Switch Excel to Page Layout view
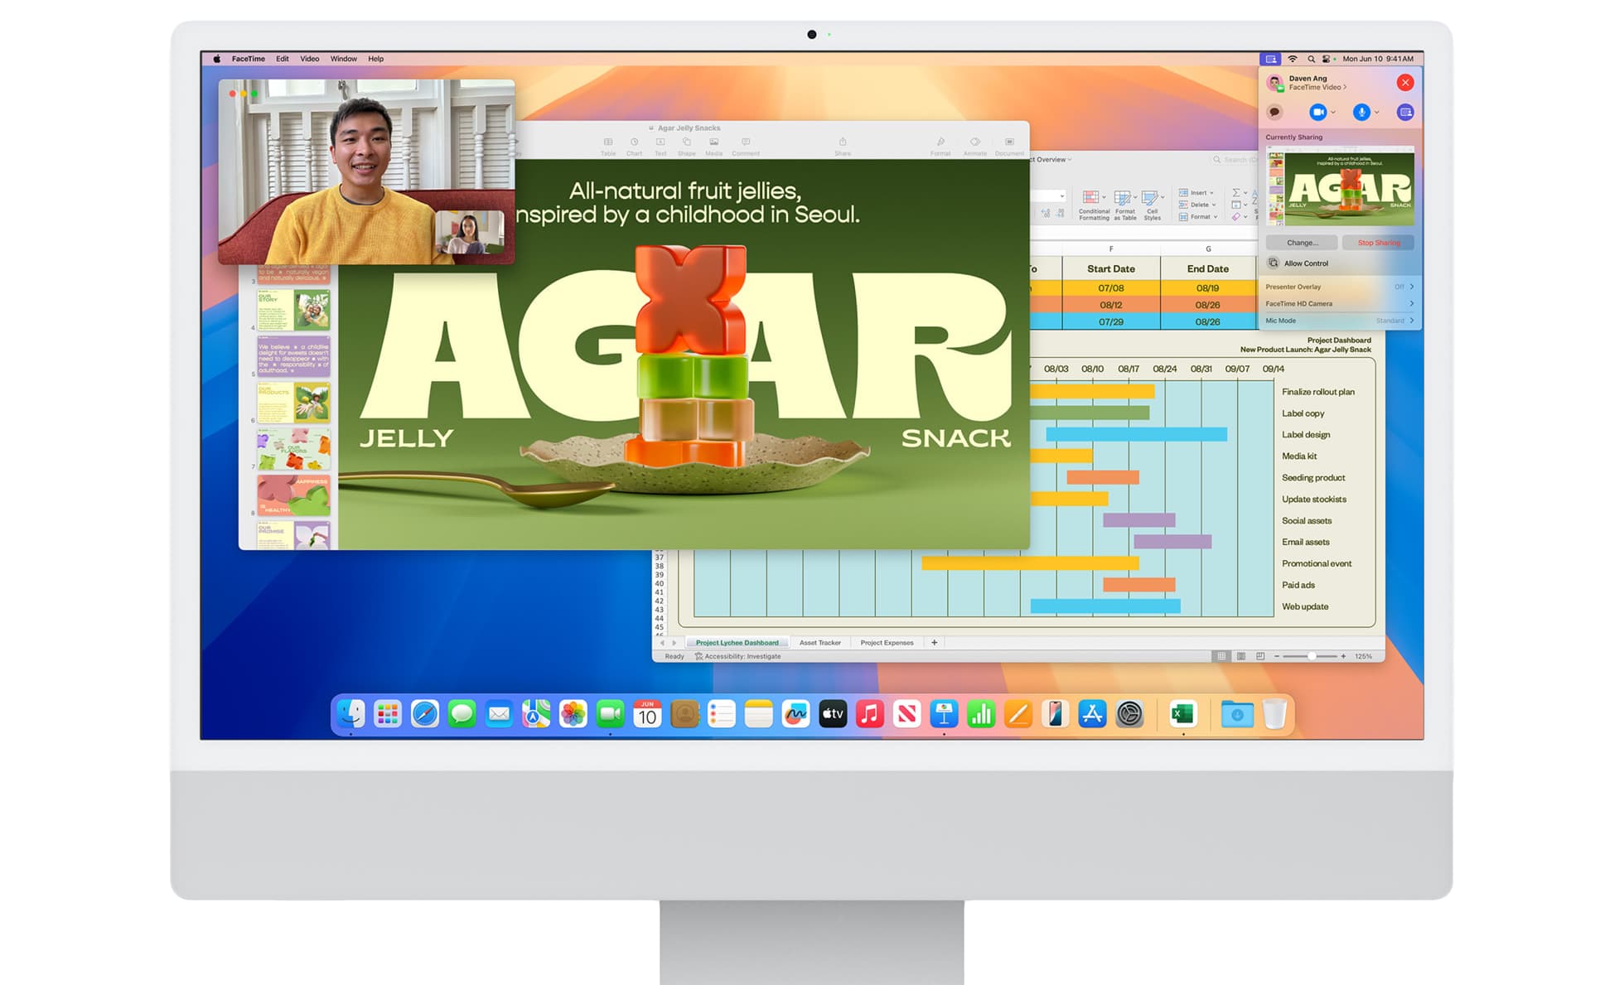The image size is (1624, 985). pos(1241,656)
